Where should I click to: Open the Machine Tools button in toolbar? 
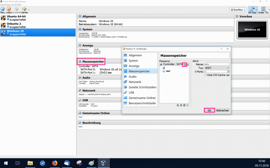[x=253, y=10]
